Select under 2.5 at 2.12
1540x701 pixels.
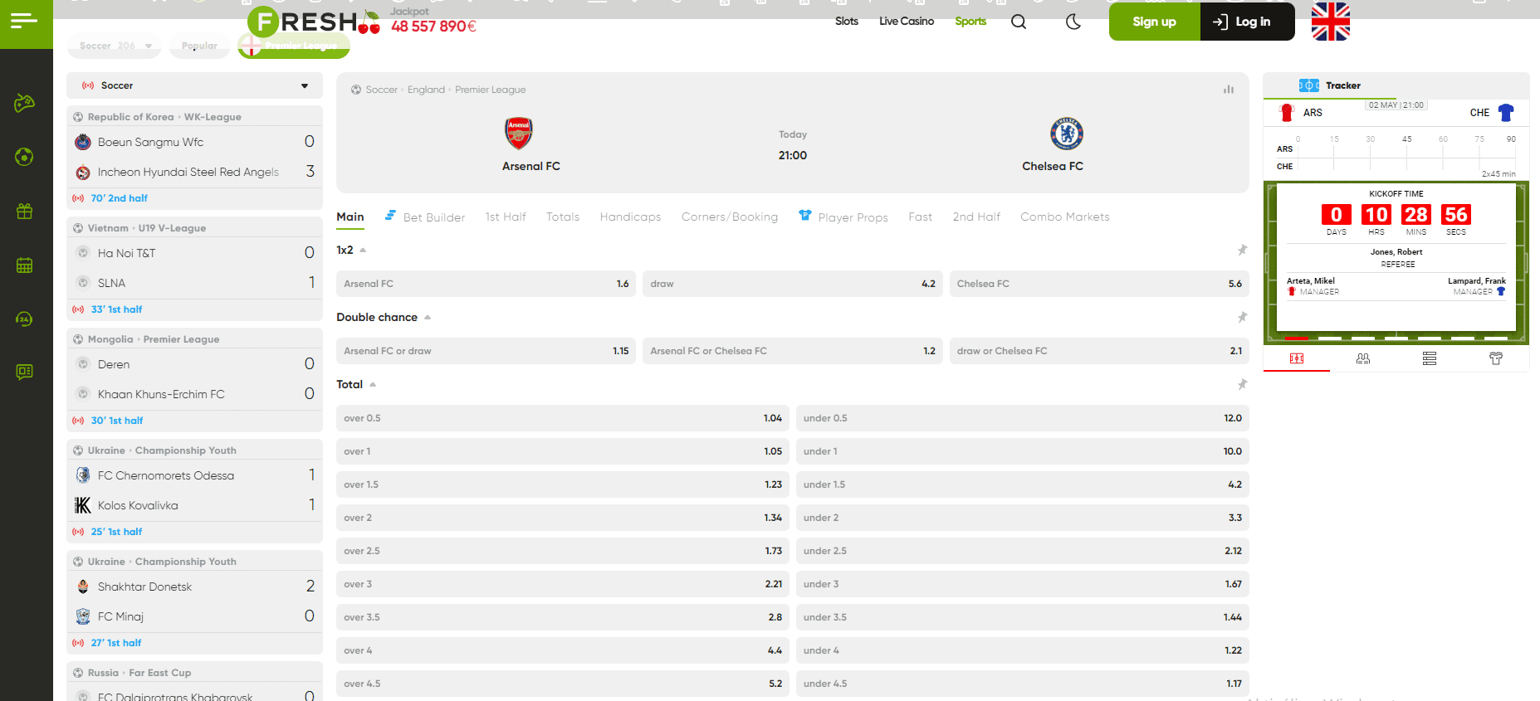1023,551
